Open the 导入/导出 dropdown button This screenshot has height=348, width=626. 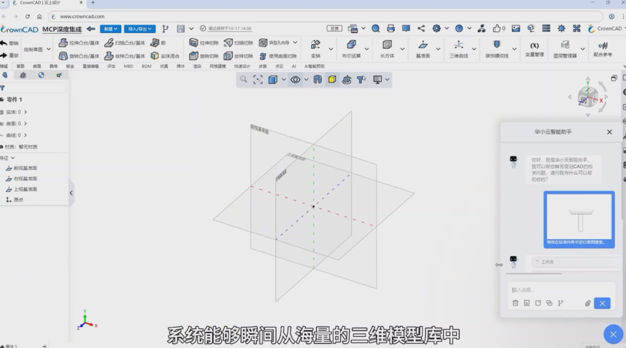point(139,29)
